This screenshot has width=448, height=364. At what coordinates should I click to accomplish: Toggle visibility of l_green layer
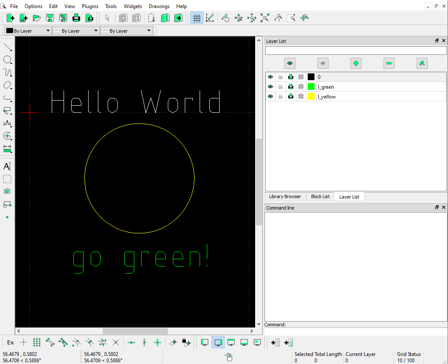[270, 87]
